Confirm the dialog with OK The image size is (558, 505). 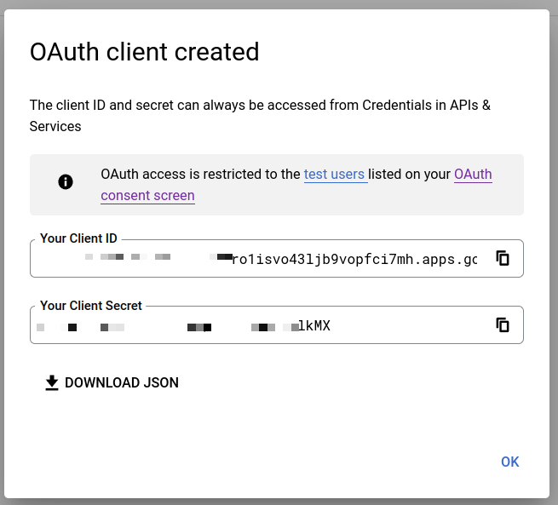(509, 462)
